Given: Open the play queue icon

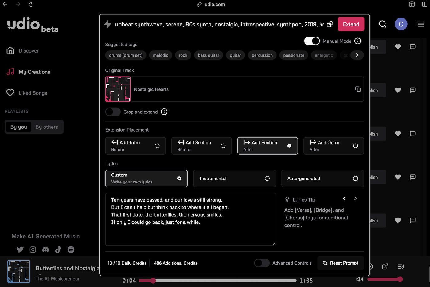Looking at the screenshot, I should point(401,266).
